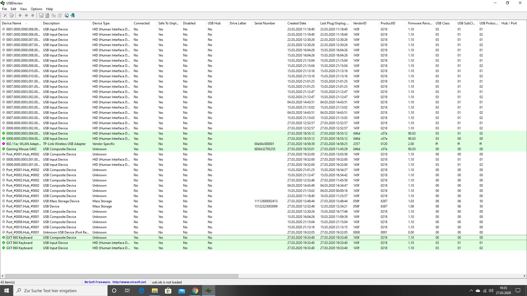
Task: Open the Microsoft Edge taskbar icon
Action: 141,291
